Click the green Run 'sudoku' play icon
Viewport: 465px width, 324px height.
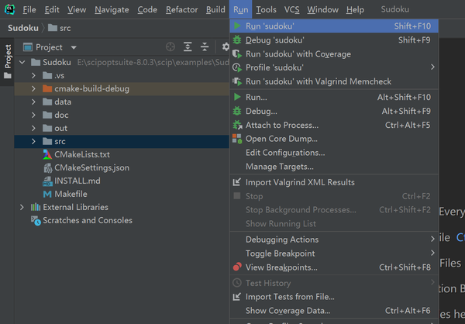tap(237, 26)
